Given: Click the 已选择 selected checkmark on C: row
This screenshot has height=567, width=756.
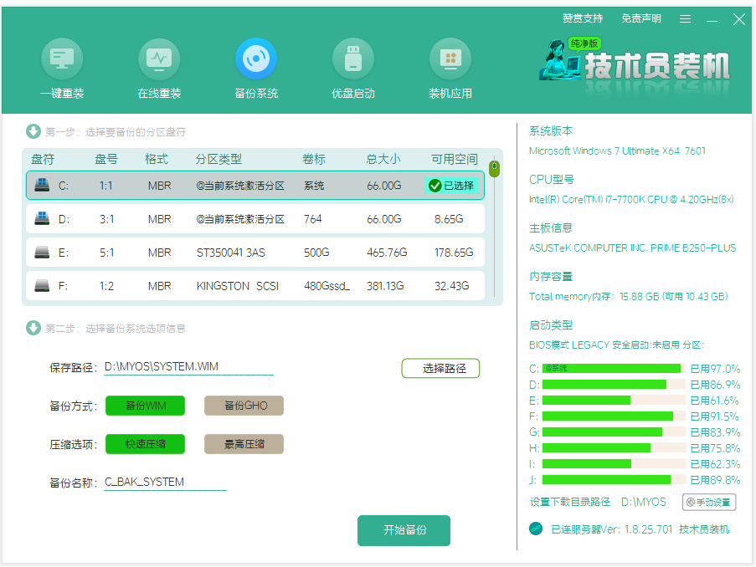Looking at the screenshot, I should pos(451,186).
